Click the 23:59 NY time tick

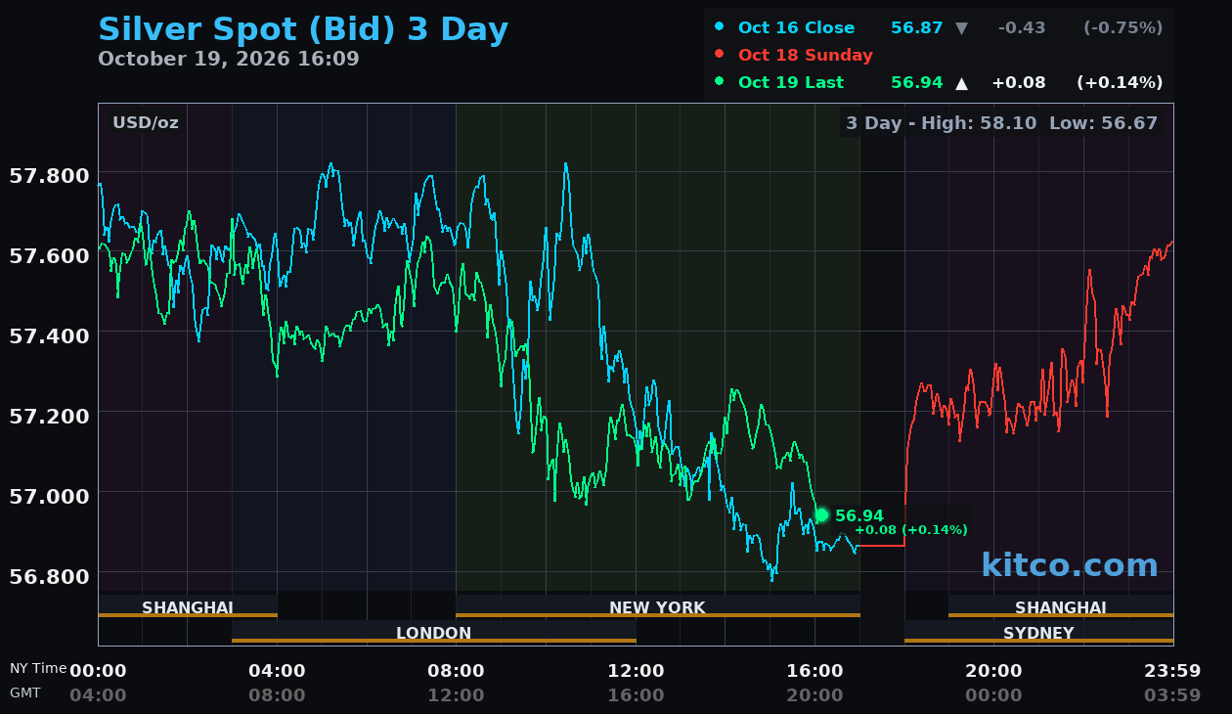click(x=1172, y=671)
